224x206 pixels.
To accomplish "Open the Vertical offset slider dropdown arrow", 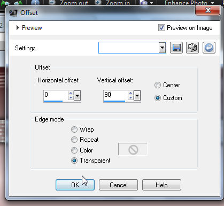I will click(x=137, y=96).
